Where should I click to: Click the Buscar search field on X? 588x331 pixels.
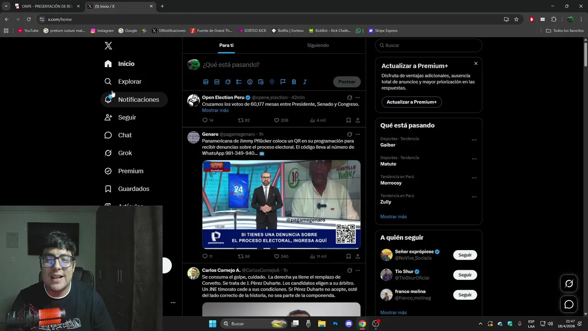[x=429, y=46]
